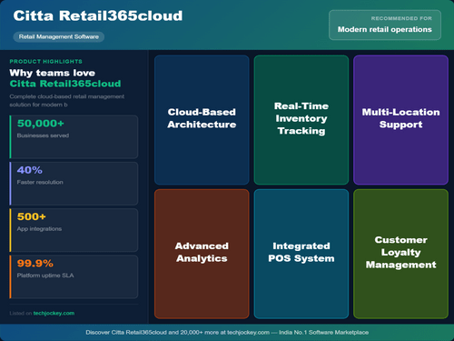Click the Citta Retail365cloud main title
Image resolution: width=454 pixels, height=341 pixels.
pos(98,15)
